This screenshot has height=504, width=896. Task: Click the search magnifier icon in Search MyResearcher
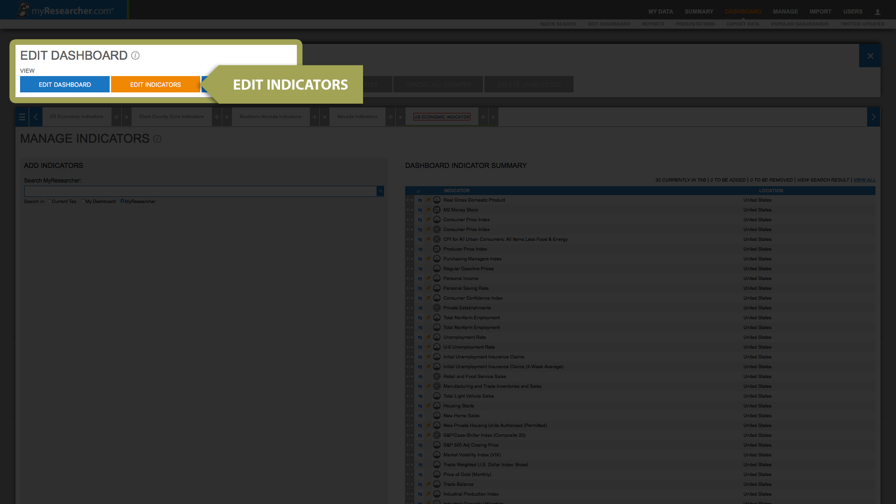click(380, 191)
